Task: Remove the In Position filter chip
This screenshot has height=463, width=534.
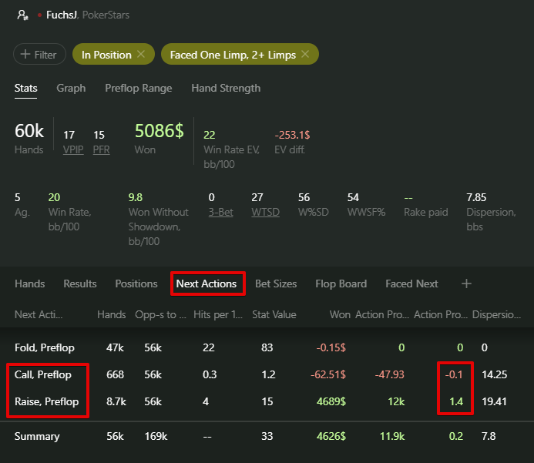Action: tap(140, 54)
